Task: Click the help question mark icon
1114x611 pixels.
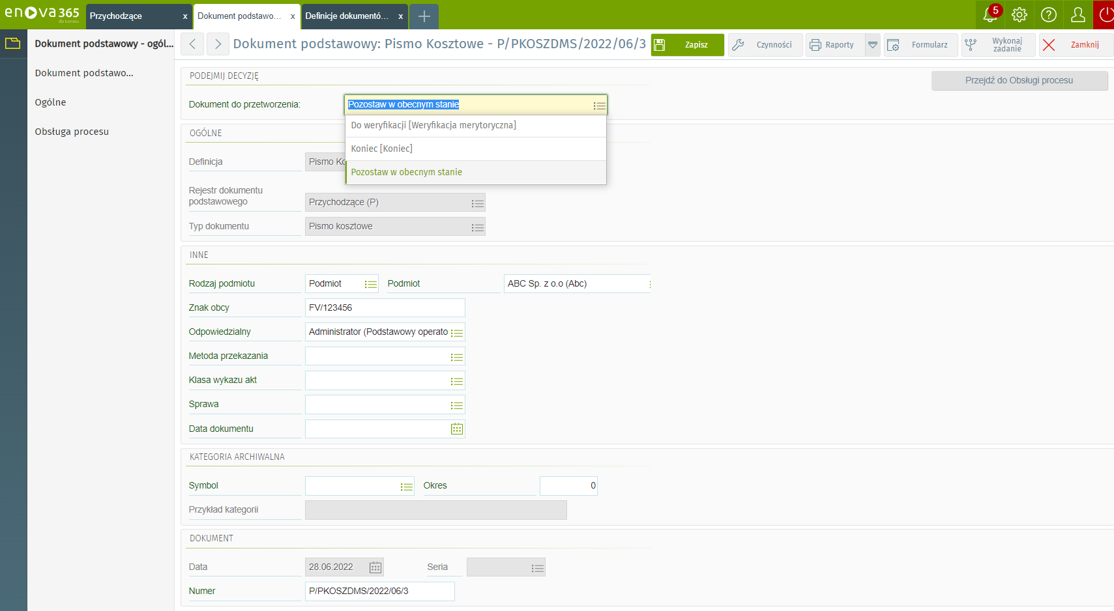Action: [1049, 15]
